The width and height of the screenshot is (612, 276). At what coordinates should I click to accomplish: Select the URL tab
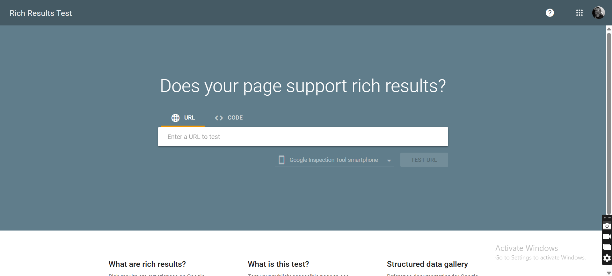(x=184, y=118)
